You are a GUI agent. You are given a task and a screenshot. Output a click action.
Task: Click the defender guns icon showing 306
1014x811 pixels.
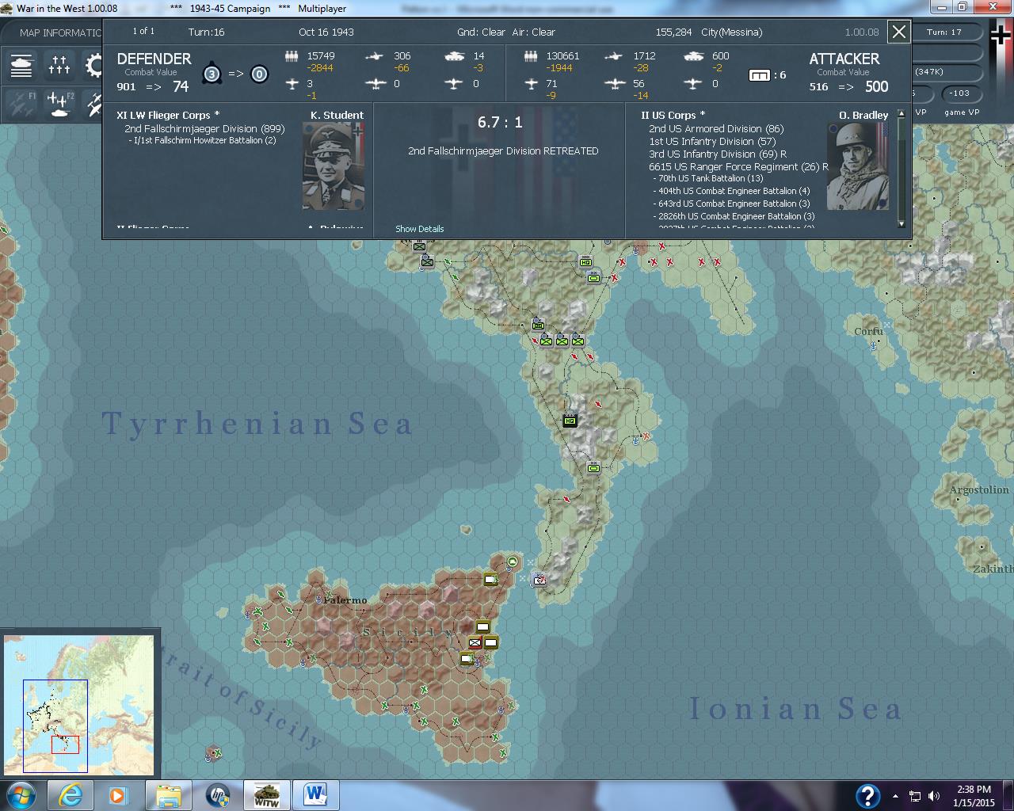point(374,56)
